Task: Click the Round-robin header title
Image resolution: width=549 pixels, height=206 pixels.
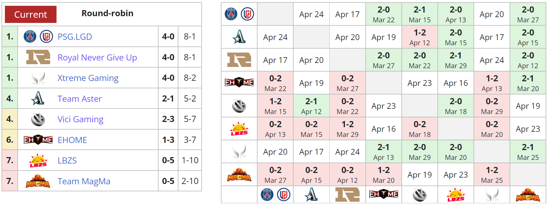Action: (107, 13)
